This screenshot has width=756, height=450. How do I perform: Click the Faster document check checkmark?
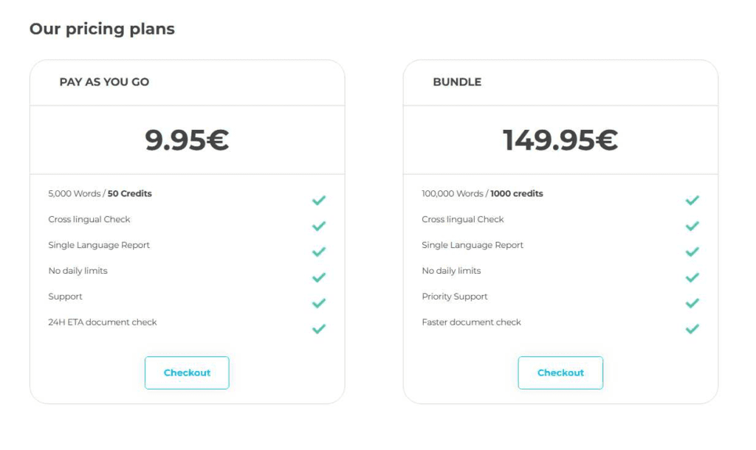click(693, 328)
